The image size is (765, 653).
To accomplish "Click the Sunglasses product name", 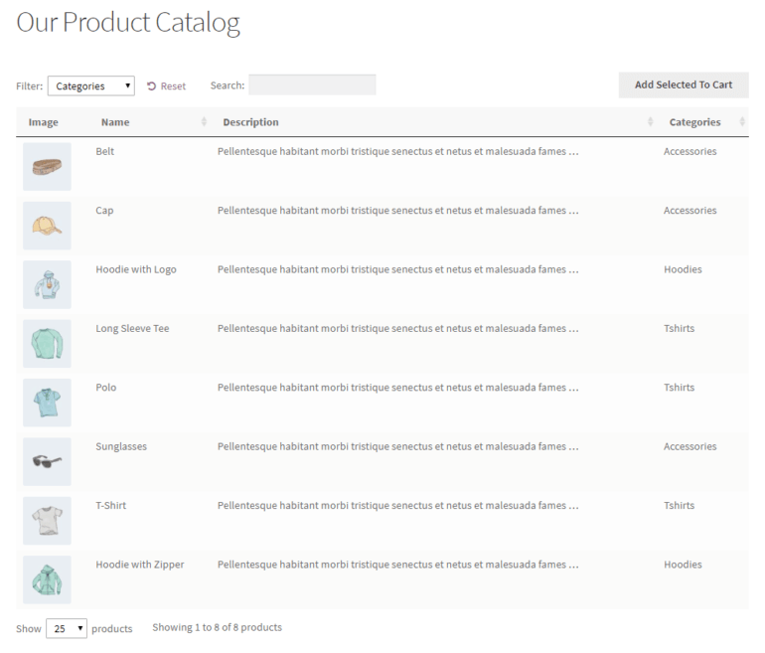I will coord(121,446).
